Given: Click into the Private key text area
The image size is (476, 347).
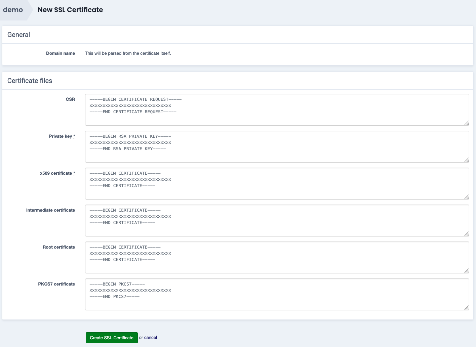Looking at the screenshot, I should click(x=277, y=146).
